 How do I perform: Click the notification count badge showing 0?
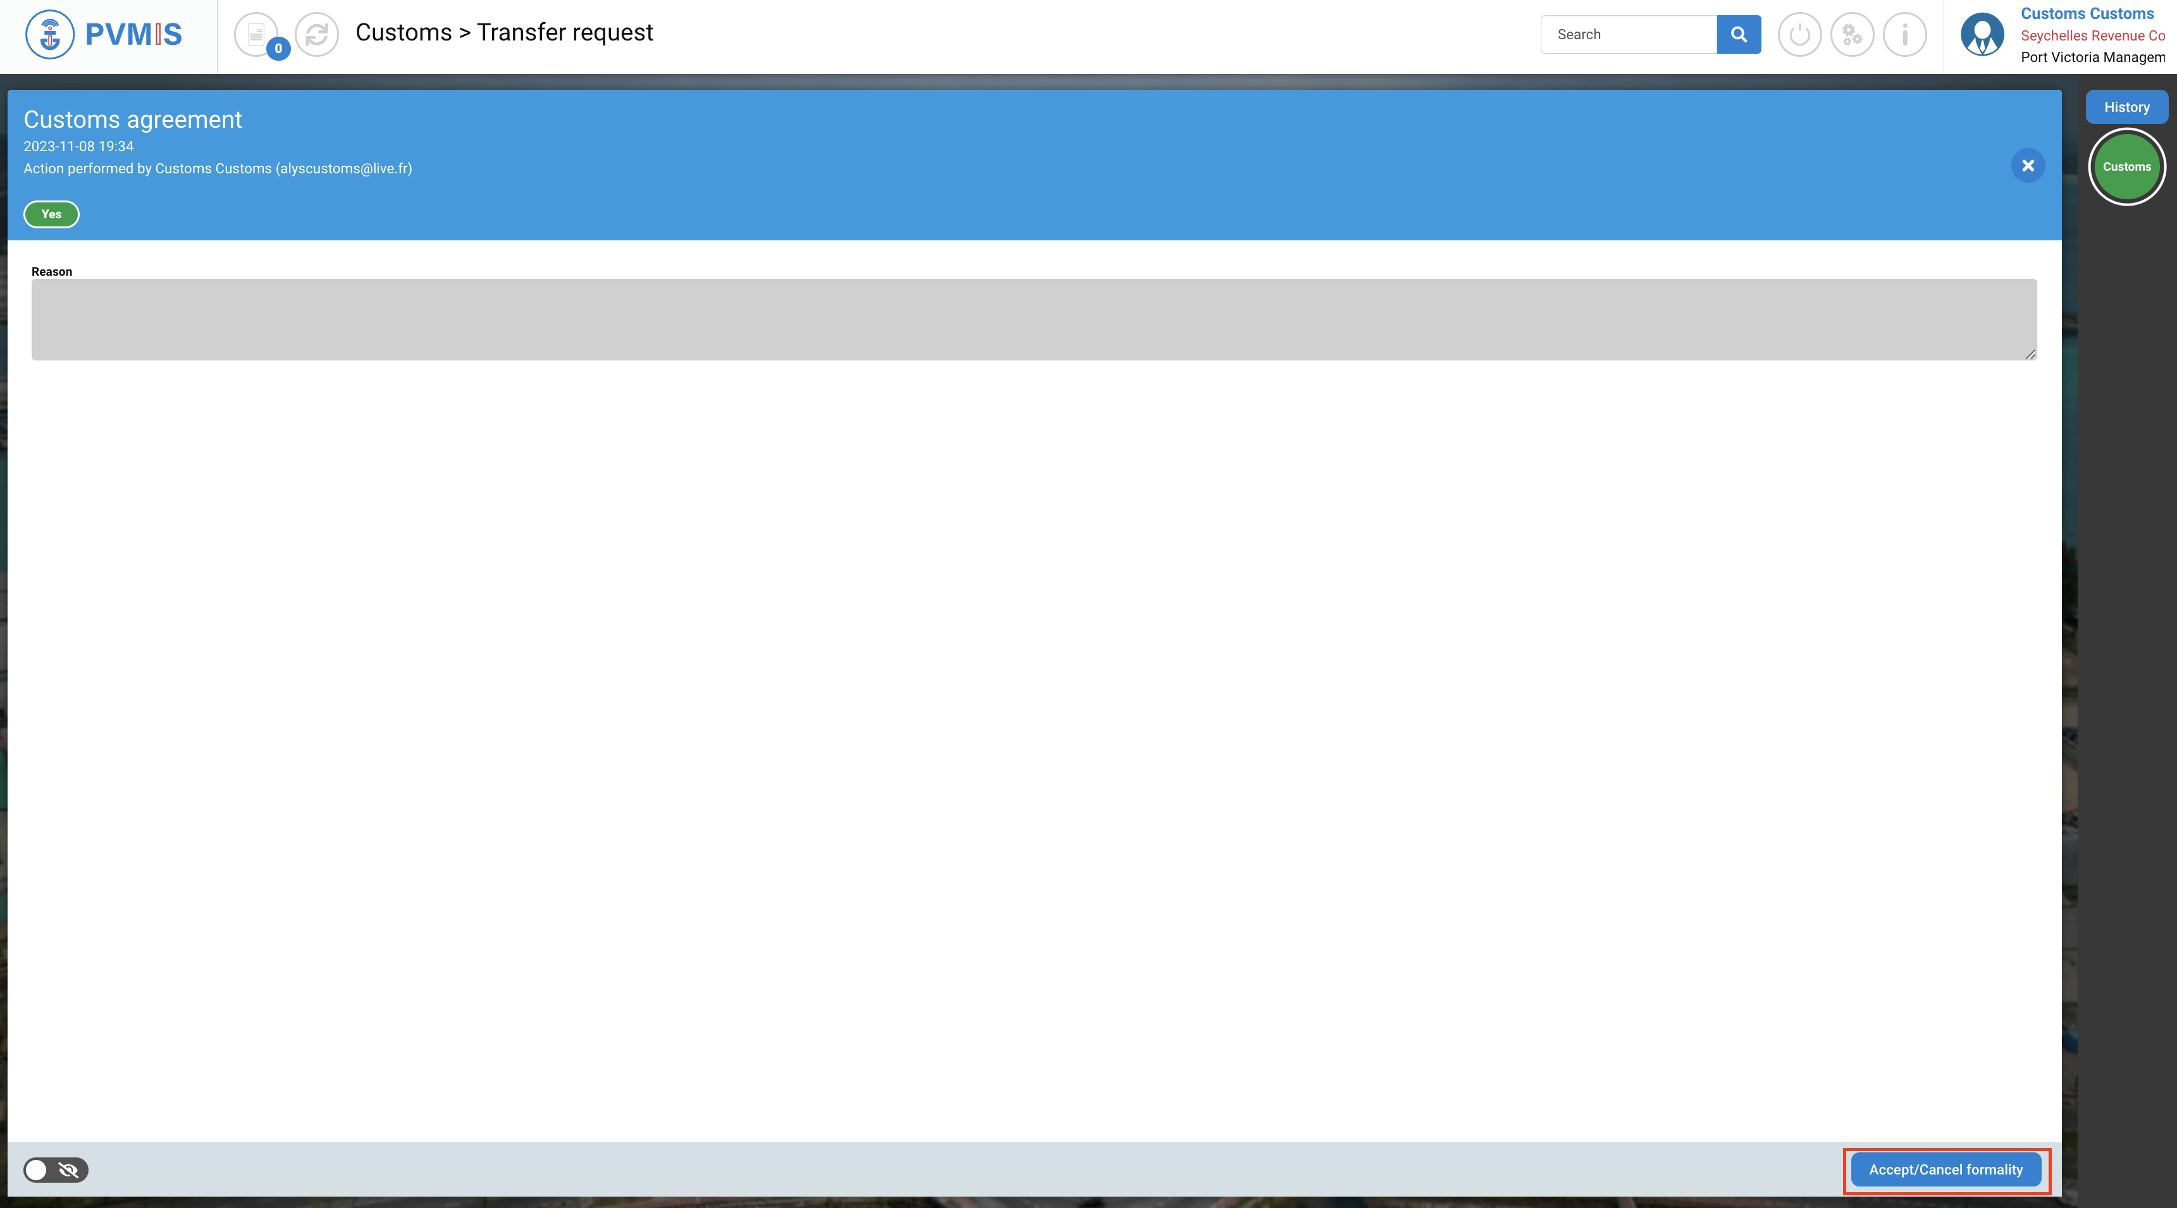(278, 49)
